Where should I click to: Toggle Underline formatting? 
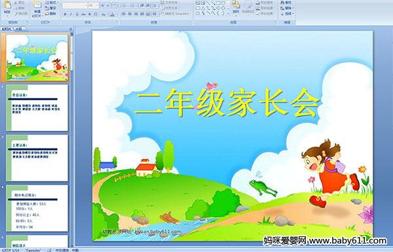pos(77,14)
